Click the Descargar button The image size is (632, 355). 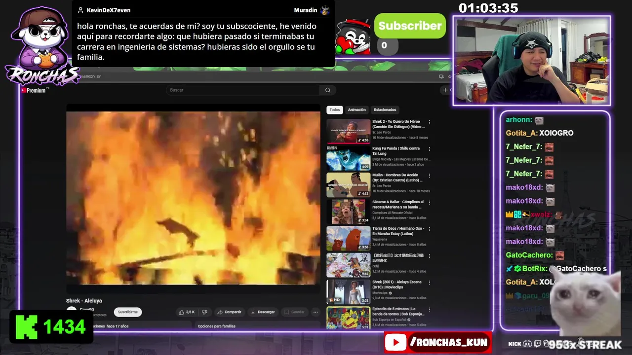263,312
